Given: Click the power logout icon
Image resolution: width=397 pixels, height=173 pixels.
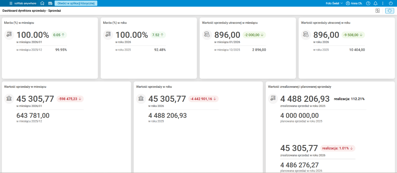Looking at the screenshot, I should coord(391,3).
